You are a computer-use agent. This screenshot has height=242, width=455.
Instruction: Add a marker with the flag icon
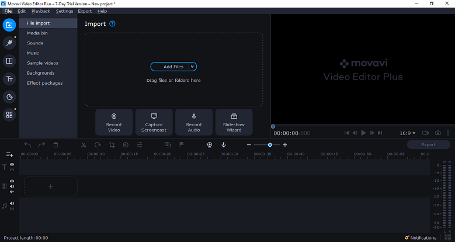182,145
